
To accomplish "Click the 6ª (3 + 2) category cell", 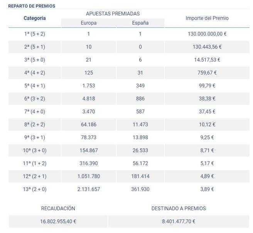I will (x=35, y=99).
